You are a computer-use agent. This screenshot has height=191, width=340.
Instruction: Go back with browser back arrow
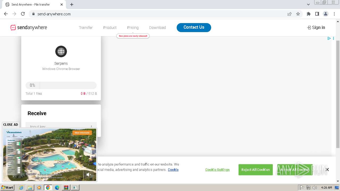point(6,14)
